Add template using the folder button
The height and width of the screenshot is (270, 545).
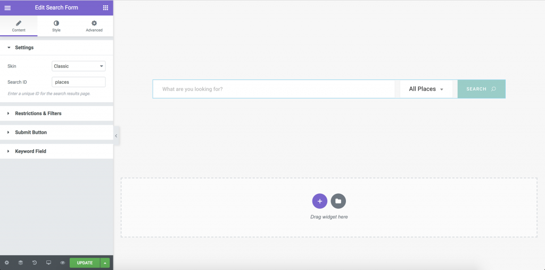pyautogui.click(x=338, y=201)
